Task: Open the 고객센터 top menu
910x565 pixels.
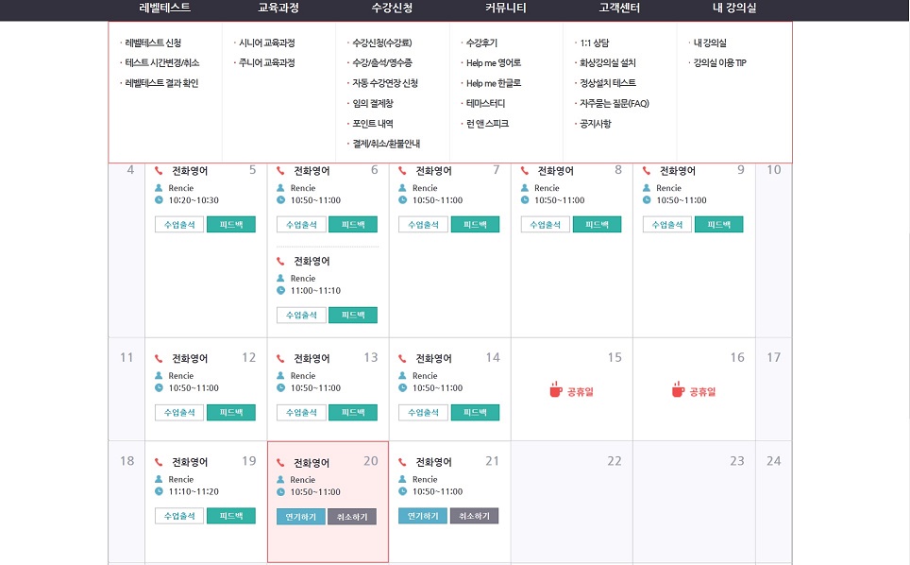Action: coord(619,9)
